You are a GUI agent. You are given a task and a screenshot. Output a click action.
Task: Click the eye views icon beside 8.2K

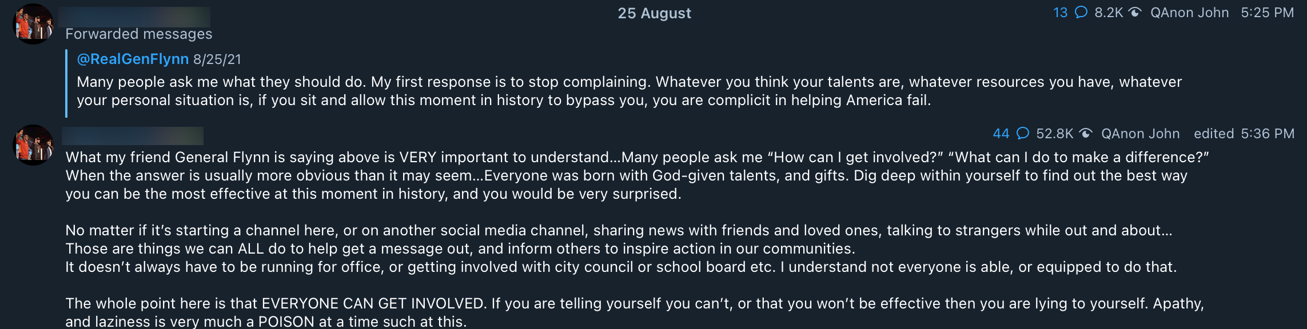pos(1135,13)
